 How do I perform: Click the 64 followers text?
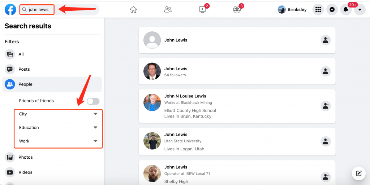175,75
